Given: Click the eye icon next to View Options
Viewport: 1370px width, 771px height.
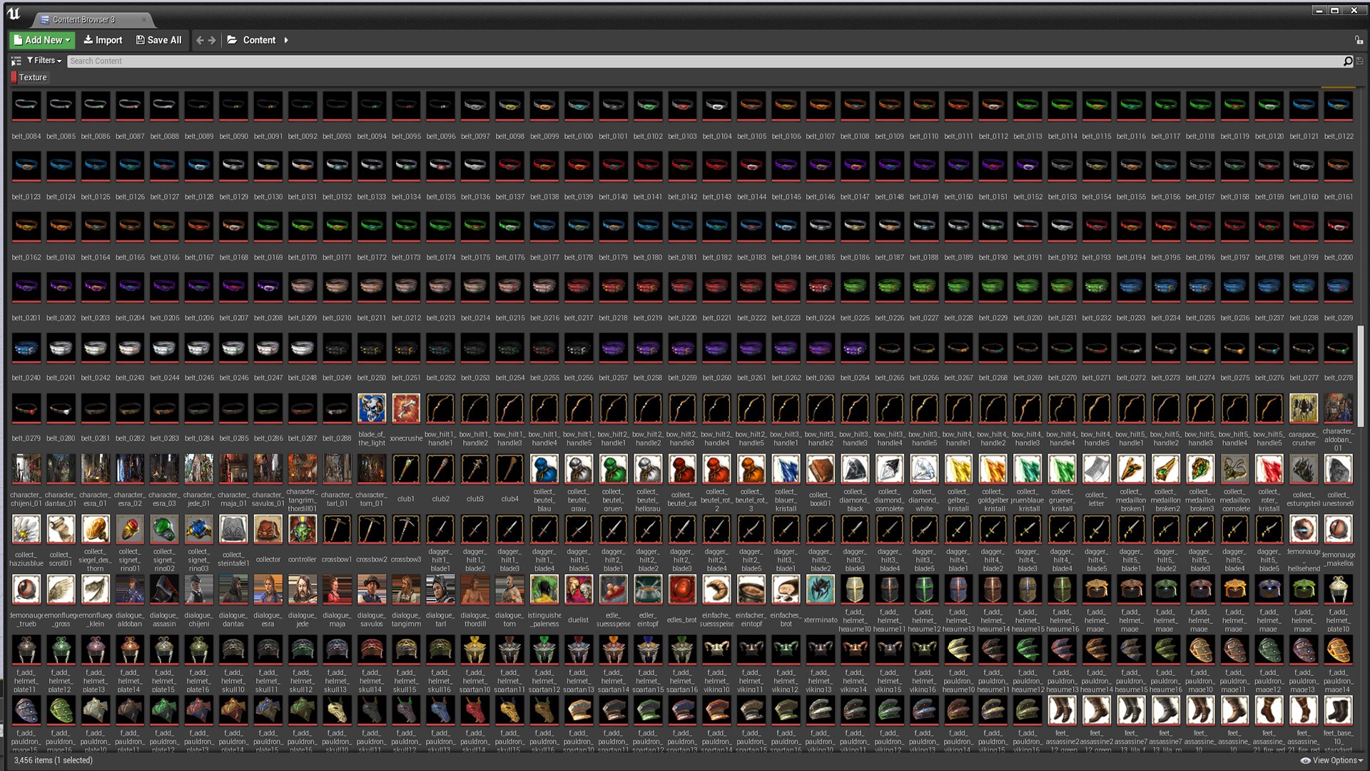Looking at the screenshot, I should [x=1307, y=761].
